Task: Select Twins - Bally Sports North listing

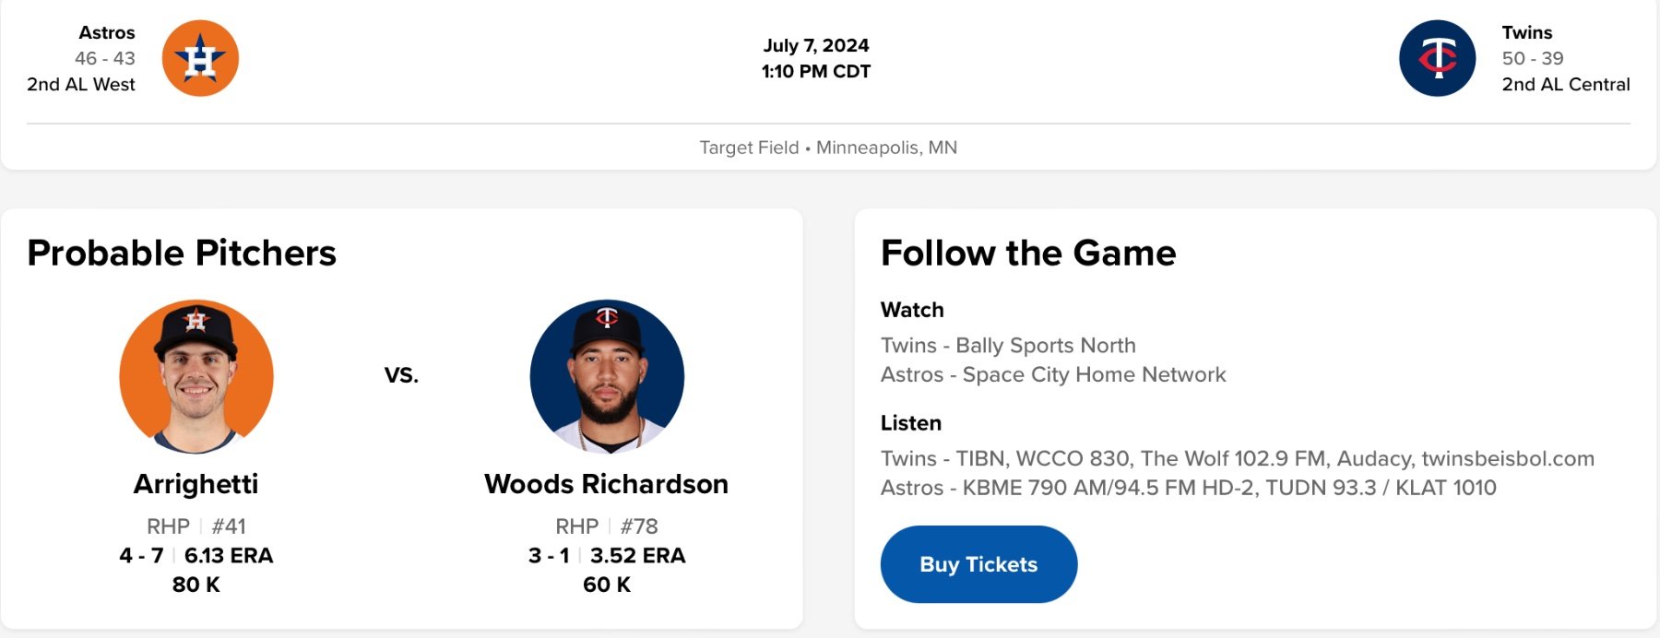Action: [1008, 346]
